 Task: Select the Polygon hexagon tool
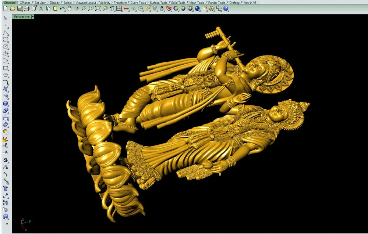click(x=6, y=75)
